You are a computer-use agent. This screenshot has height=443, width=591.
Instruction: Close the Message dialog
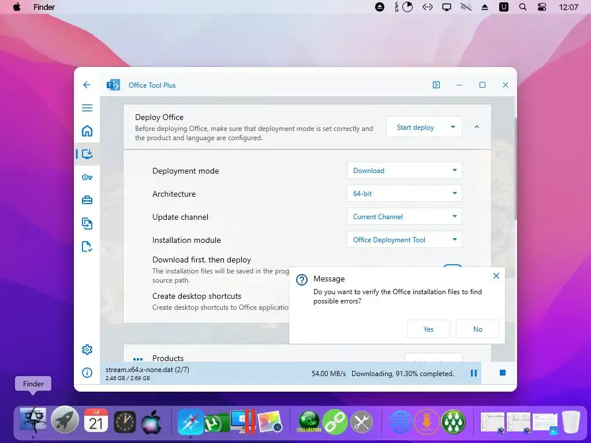tap(496, 276)
